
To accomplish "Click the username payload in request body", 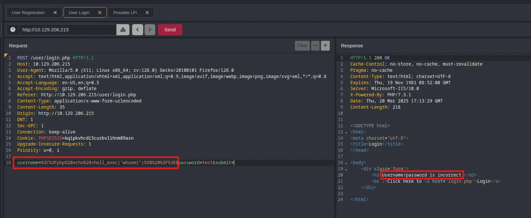I will pos(97,163).
